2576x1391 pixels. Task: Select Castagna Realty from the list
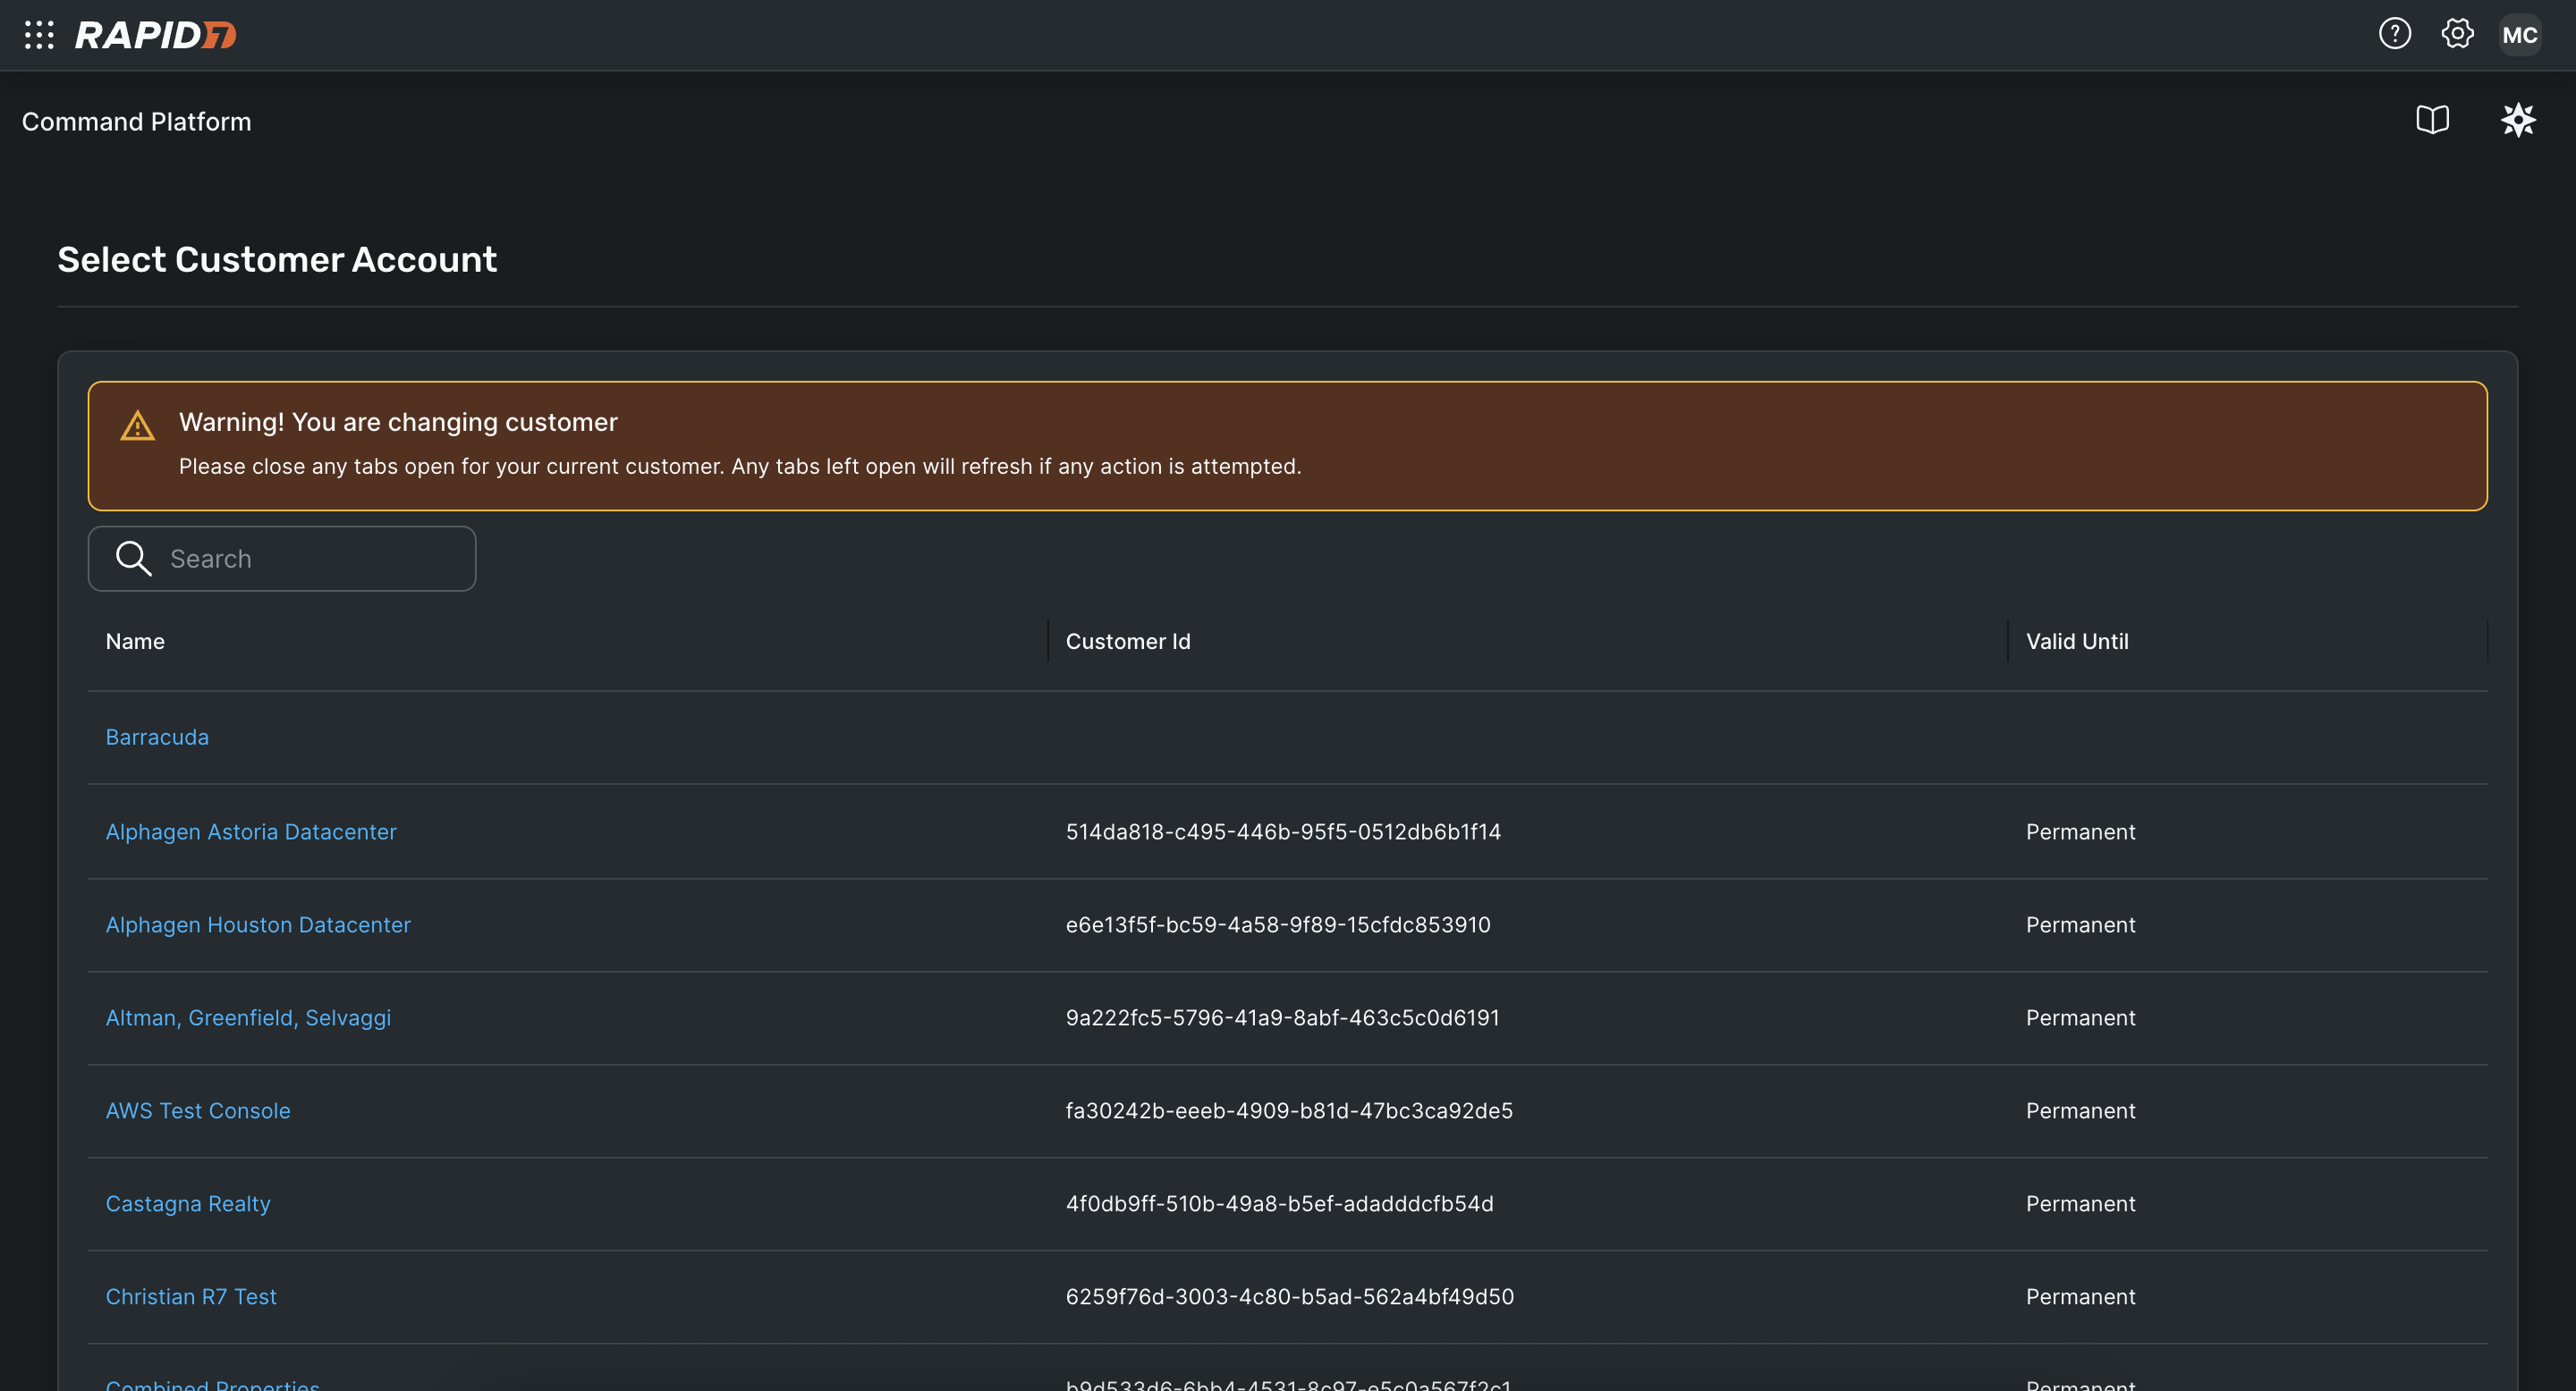pos(188,1203)
